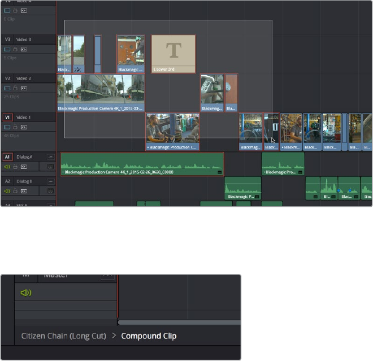
Task: Click Dialog A audio monitoring icon
Action: pyautogui.click(x=50, y=167)
